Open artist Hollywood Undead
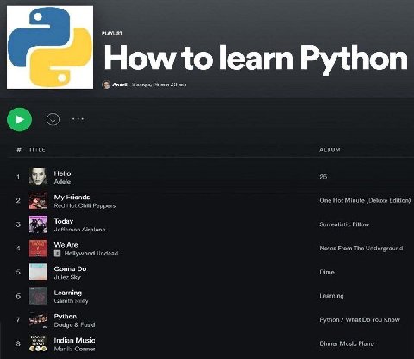 click(x=91, y=254)
